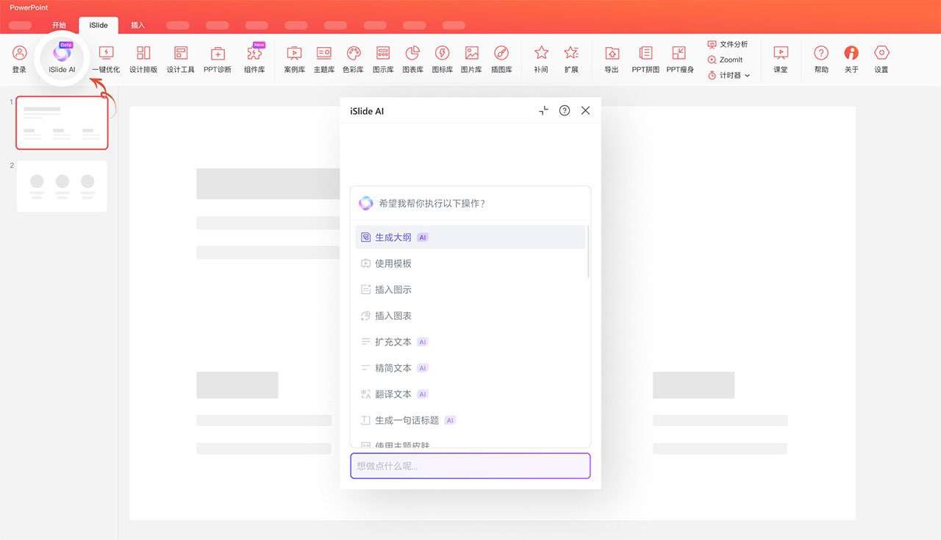This screenshot has height=540, width=941.
Task: Choose 使用模板 from AI actions
Action: coord(470,263)
